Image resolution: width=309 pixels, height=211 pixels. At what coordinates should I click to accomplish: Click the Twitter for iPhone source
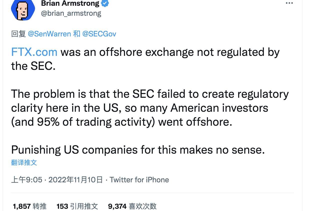click(x=139, y=180)
